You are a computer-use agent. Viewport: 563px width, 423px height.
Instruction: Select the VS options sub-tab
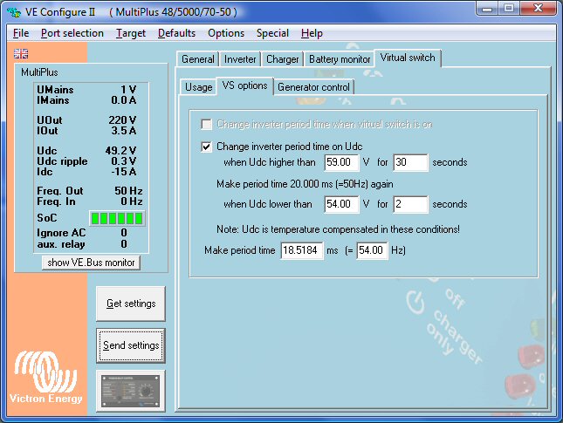(245, 85)
